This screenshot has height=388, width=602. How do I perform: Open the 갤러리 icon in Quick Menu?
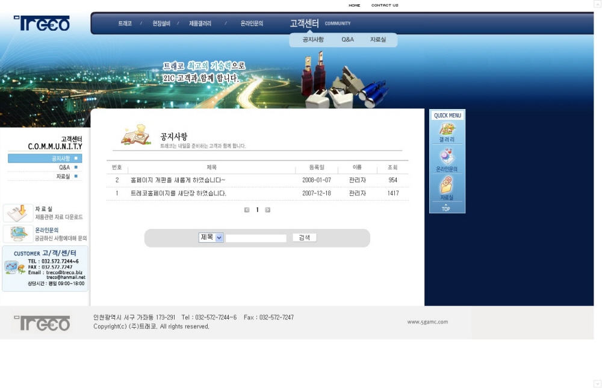[x=447, y=130]
